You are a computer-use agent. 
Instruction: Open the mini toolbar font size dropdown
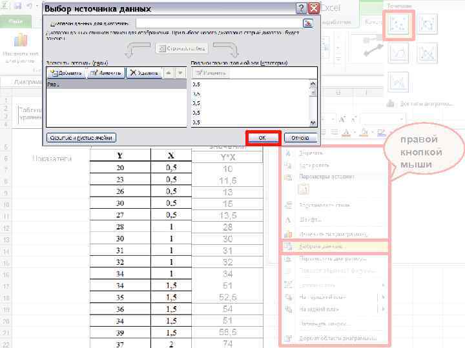[333, 120]
